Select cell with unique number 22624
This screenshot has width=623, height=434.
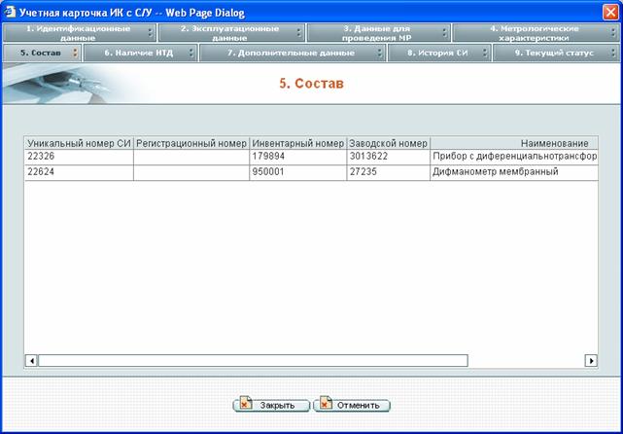coord(79,172)
